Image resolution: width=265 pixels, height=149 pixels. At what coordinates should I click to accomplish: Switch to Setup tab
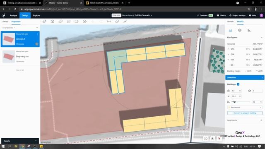[x=5, y=22]
